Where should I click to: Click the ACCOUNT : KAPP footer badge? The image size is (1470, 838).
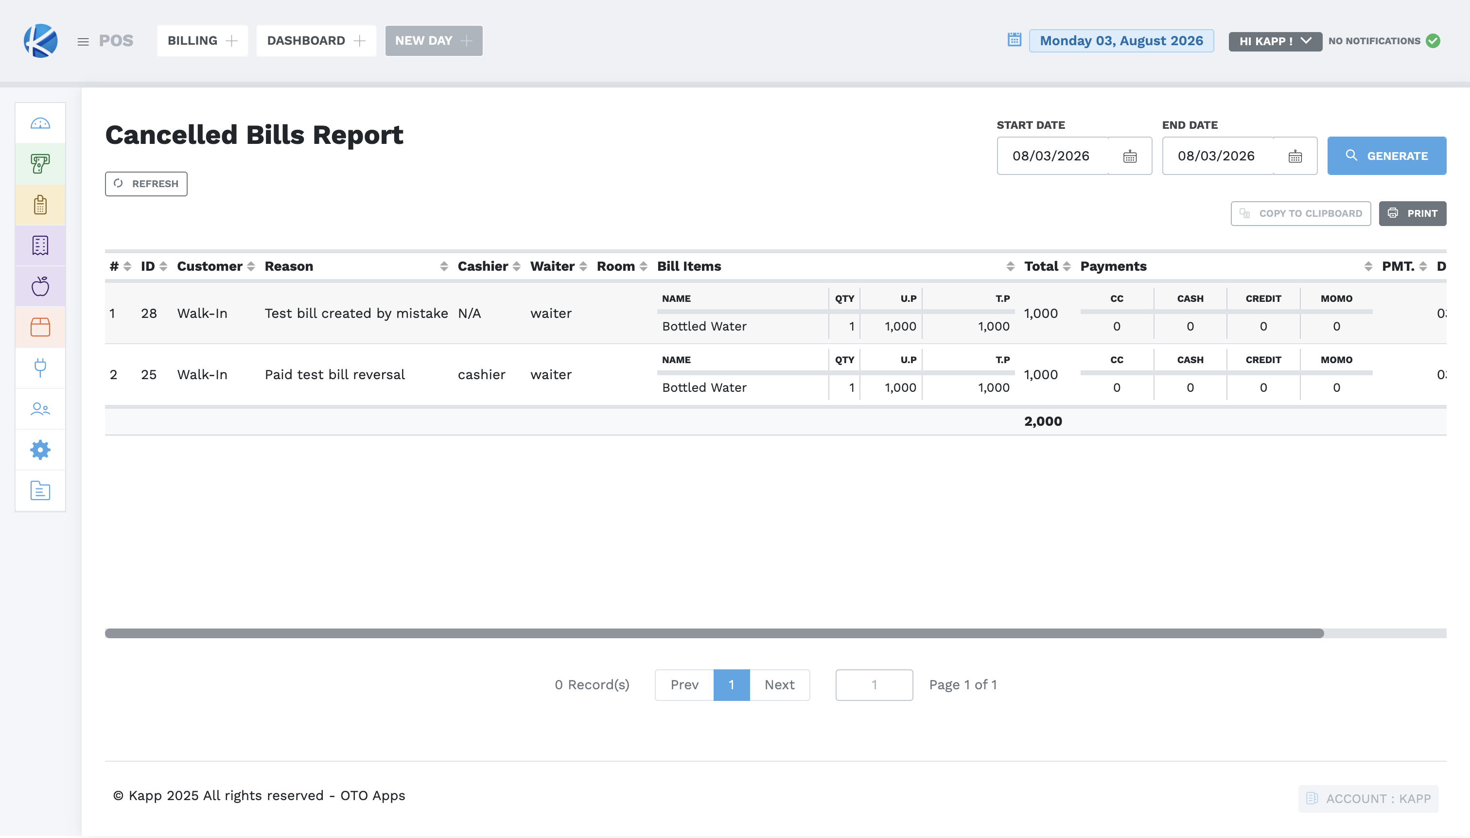[x=1368, y=799]
